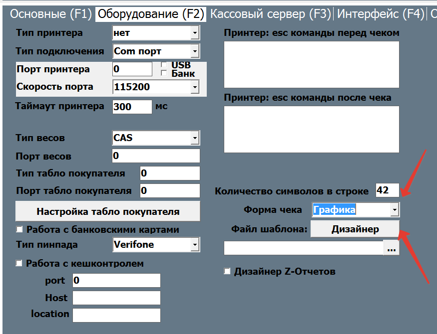Viewport: 437px width, 334px height.
Task: Open Скорость порта dropdown list
Action: pos(194,87)
